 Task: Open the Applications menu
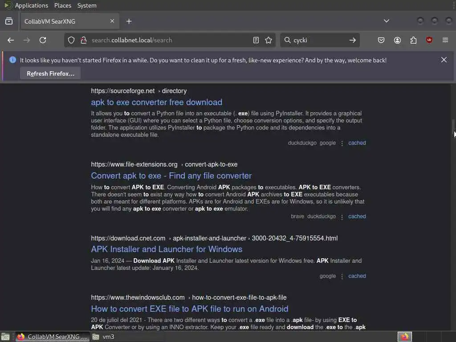click(x=32, y=5)
